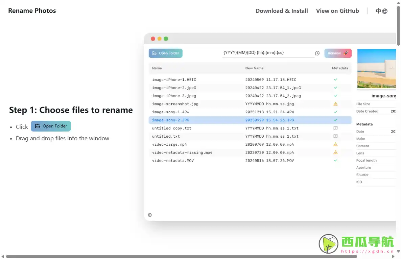This screenshot has width=401, height=259.
Task: Click scroll right arrow of horizontal scrollbar
Action: [393, 256]
